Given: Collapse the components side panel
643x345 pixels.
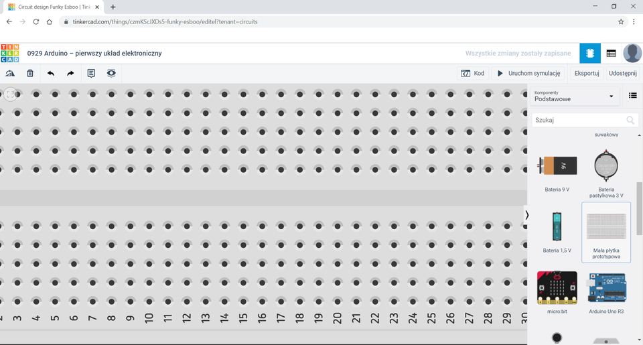Looking at the screenshot, I should (526, 215).
